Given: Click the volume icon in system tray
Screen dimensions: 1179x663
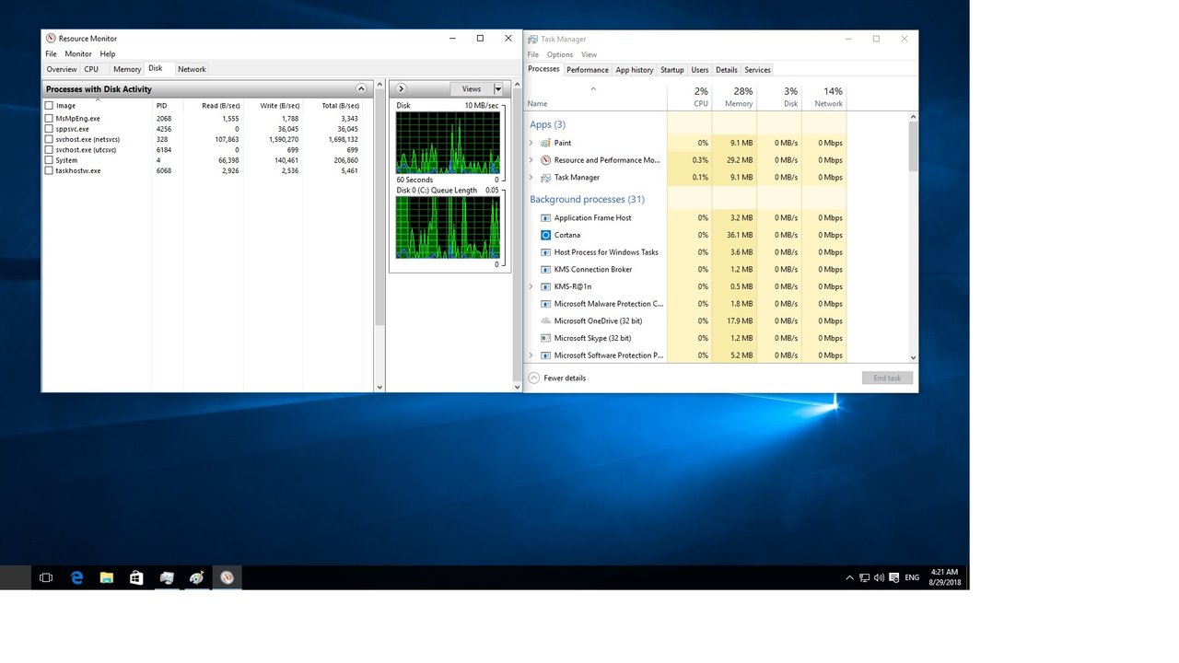Looking at the screenshot, I should pos(879,577).
